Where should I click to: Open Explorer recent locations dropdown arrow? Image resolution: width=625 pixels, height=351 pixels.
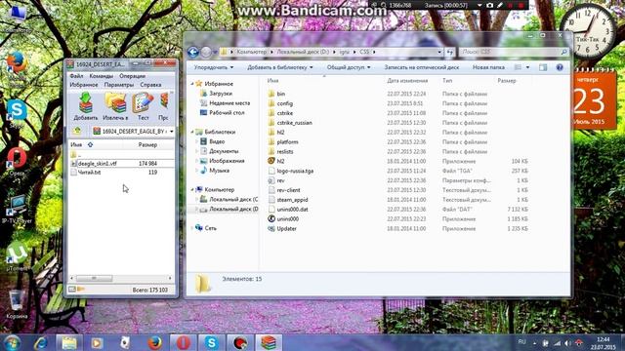pos(215,52)
